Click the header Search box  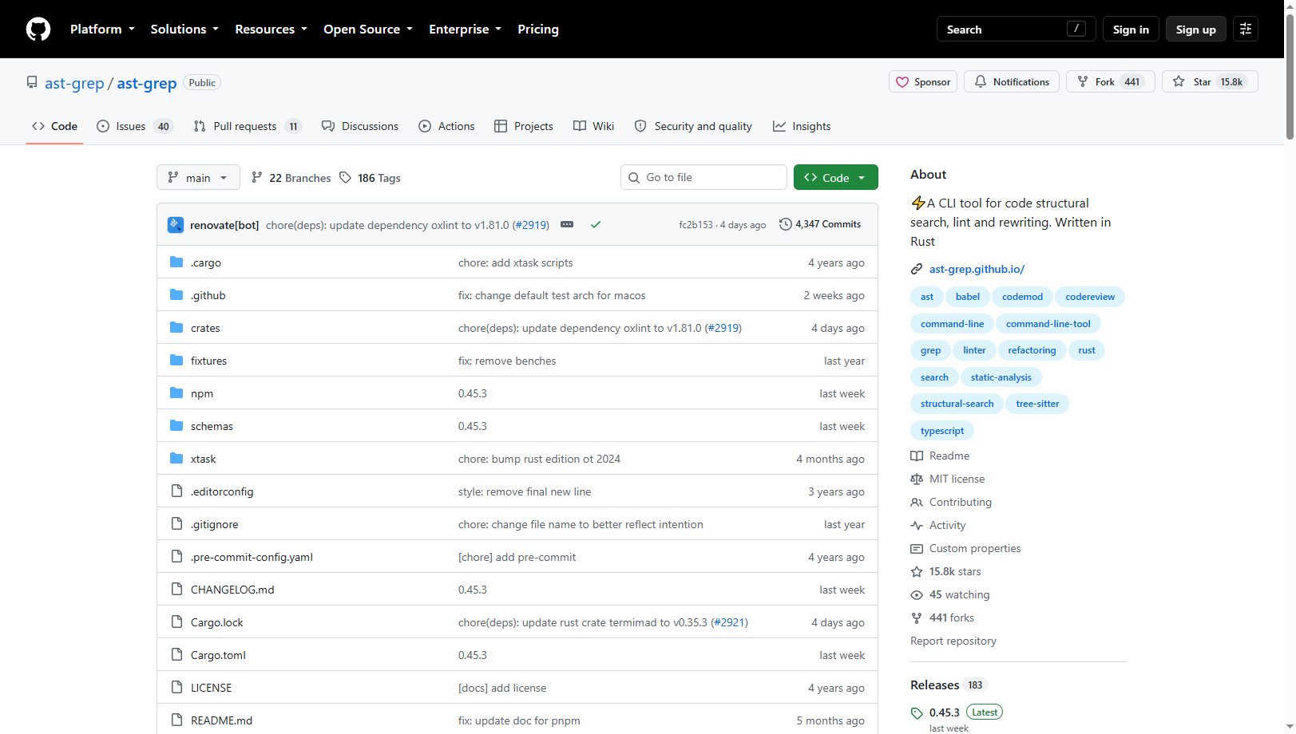point(1016,30)
